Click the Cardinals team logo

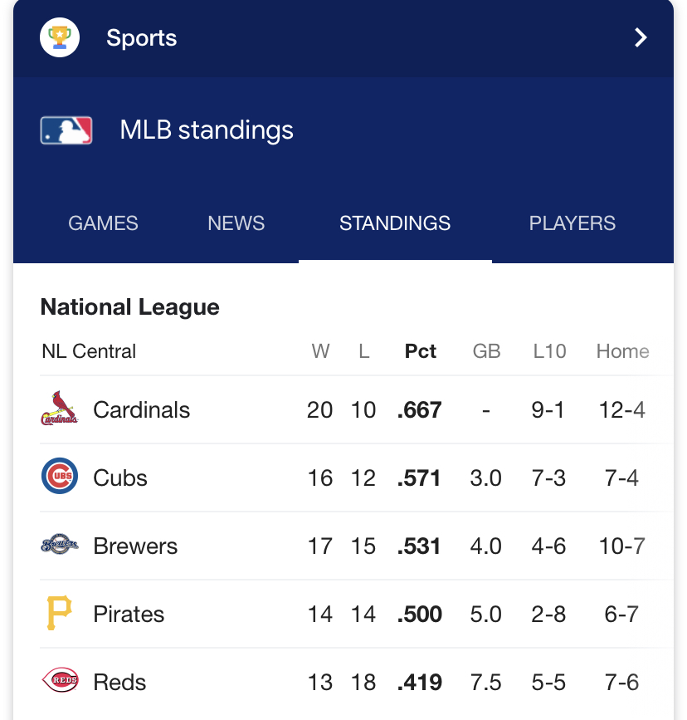coord(60,409)
